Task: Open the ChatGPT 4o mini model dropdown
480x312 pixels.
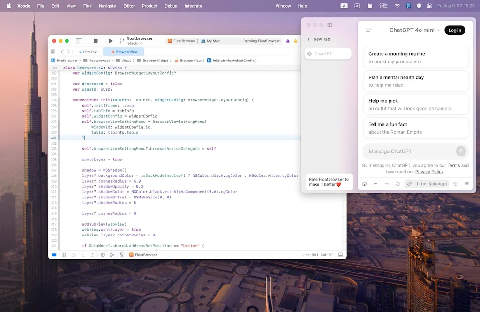Action: [x=415, y=30]
